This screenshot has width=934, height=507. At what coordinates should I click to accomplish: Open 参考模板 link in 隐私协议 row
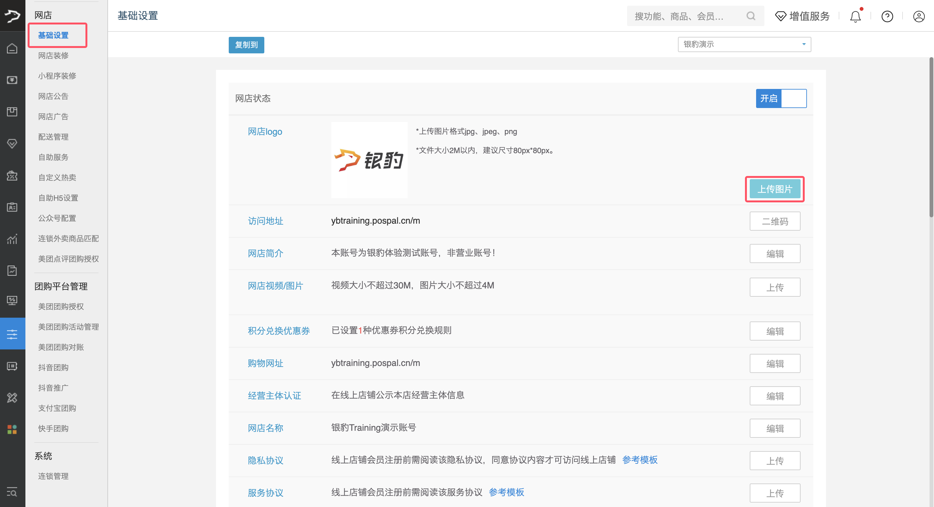coord(640,460)
